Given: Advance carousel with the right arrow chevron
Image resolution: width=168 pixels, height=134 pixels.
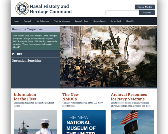Looking at the screenshot, I should [149, 58].
